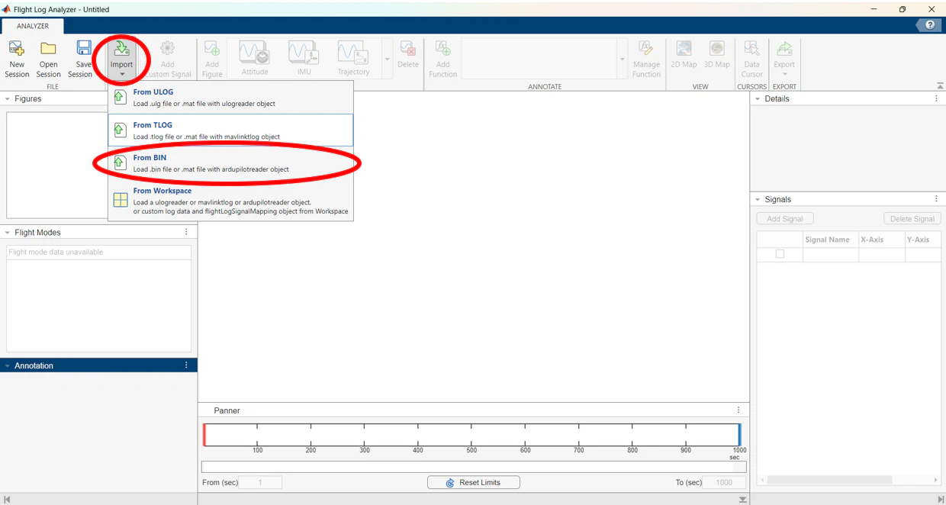Choose From Workspace import option
The image size is (946, 505).
(x=230, y=201)
